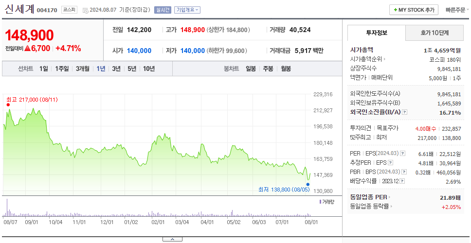471x243 pixels.
Task: Click the 상장주식수 value 9,845,181
Action: [x=449, y=69]
